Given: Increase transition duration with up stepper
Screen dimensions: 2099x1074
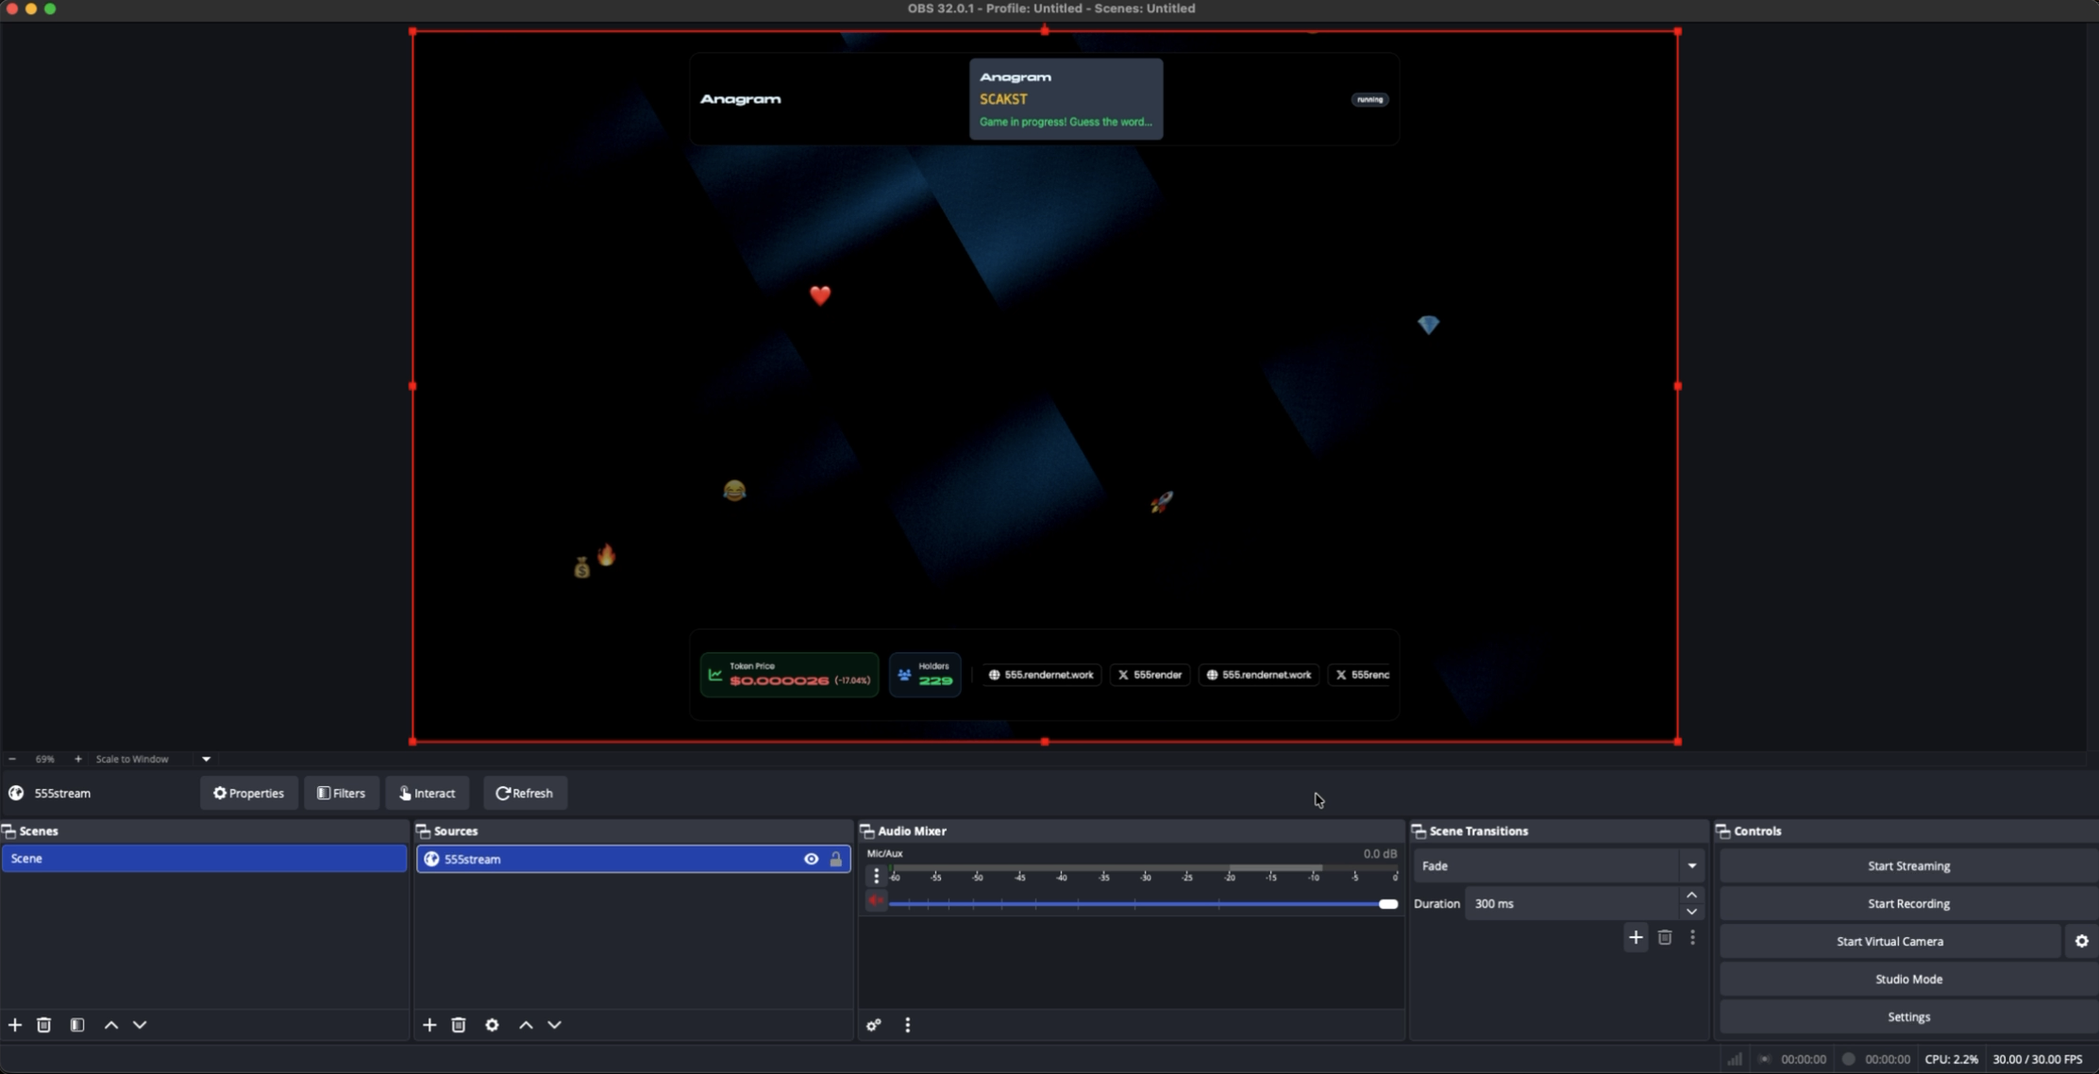Looking at the screenshot, I should coord(1691,895).
